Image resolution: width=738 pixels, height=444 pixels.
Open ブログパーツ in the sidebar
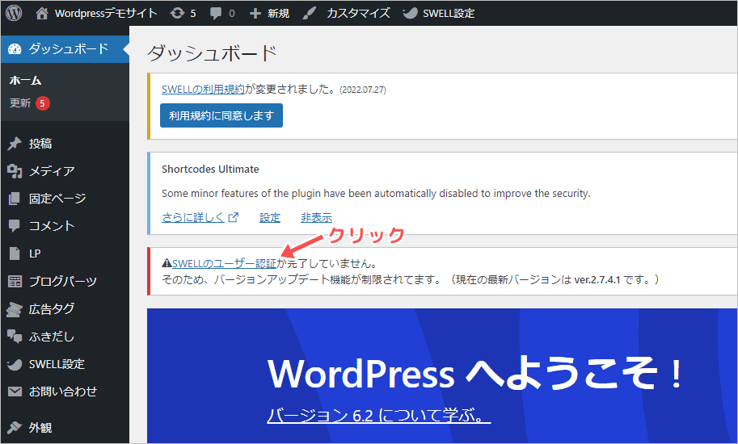62,281
